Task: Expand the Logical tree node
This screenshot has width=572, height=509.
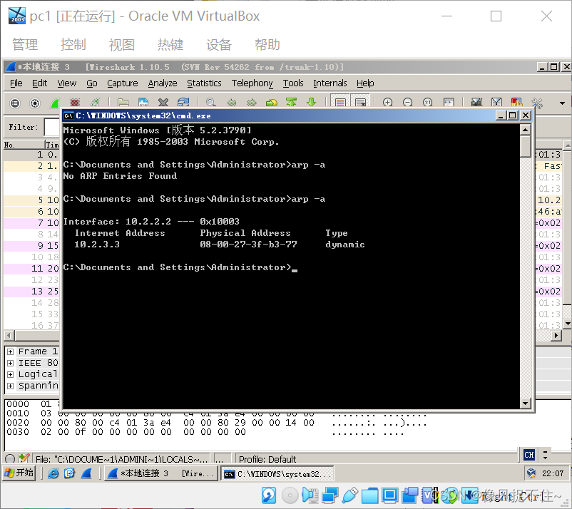Action: 11,374
